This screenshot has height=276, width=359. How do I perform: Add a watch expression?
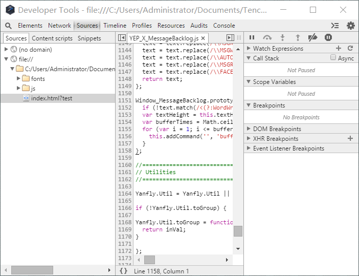point(339,48)
